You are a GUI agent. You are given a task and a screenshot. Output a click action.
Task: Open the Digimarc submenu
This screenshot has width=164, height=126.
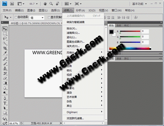pos(83,112)
